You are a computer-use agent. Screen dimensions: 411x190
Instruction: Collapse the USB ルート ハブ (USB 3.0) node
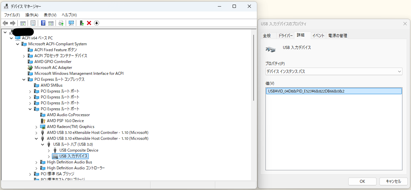coord(43,144)
